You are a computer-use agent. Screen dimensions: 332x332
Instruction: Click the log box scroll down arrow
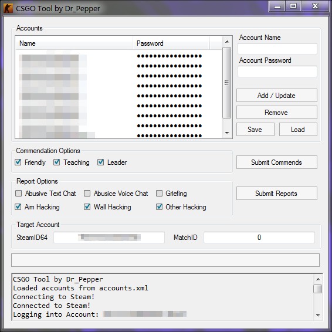coord(318,315)
